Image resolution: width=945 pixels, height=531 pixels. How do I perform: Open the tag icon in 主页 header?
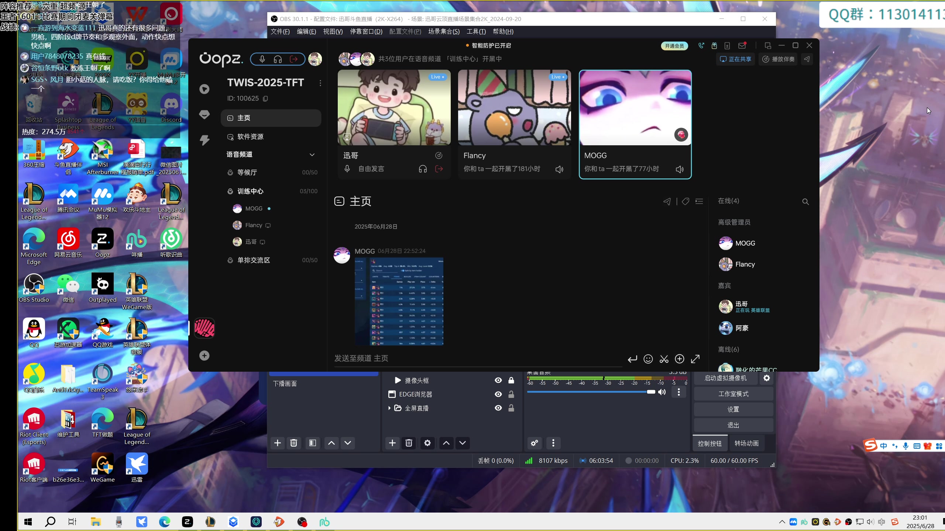(x=685, y=201)
